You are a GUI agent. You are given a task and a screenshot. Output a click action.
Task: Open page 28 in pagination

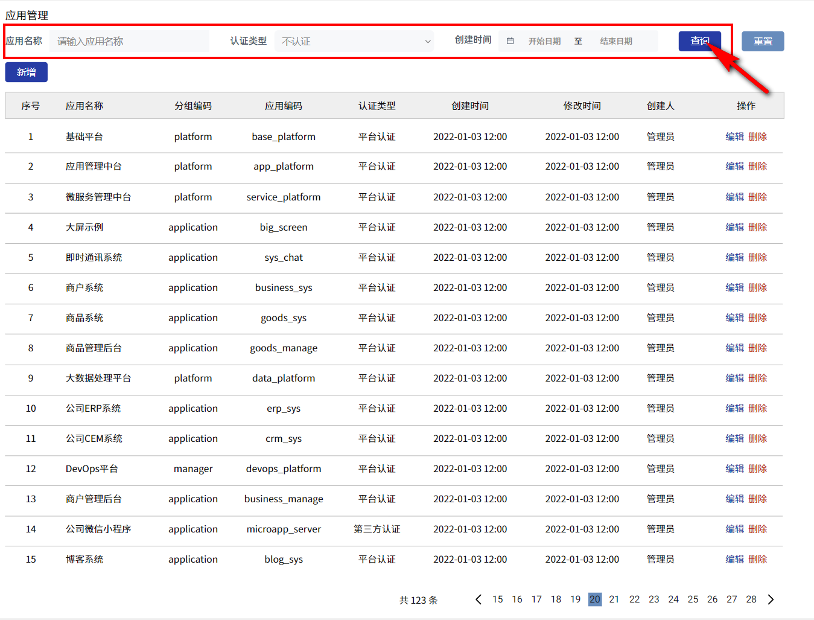coord(751,599)
